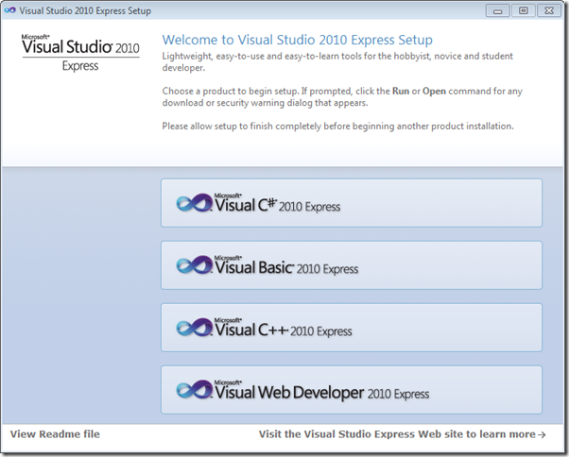
Task: Install Visual Basic 2010 Express
Action: click(x=352, y=265)
